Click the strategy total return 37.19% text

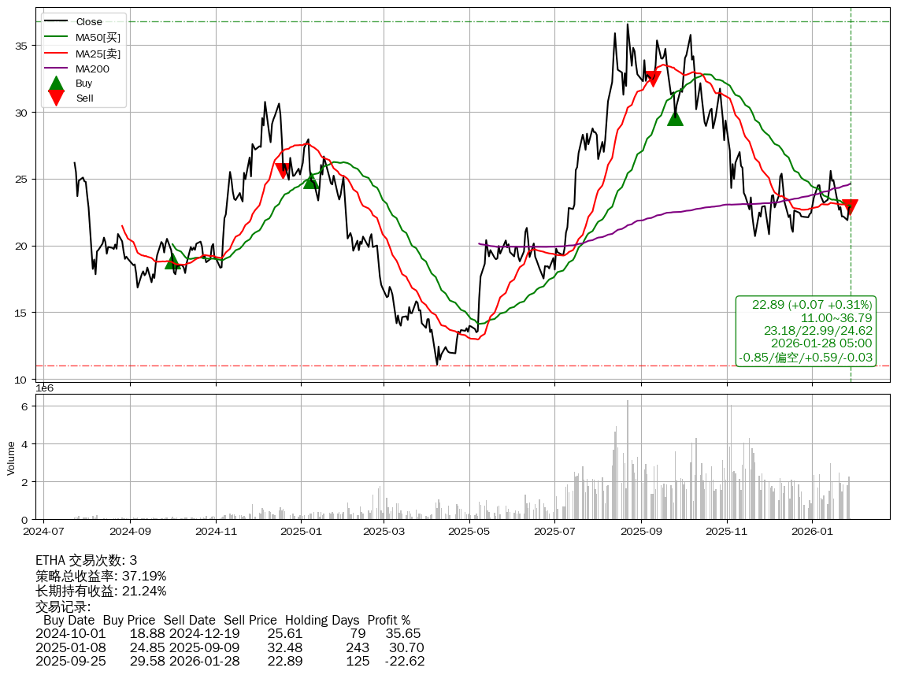click(101, 576)
